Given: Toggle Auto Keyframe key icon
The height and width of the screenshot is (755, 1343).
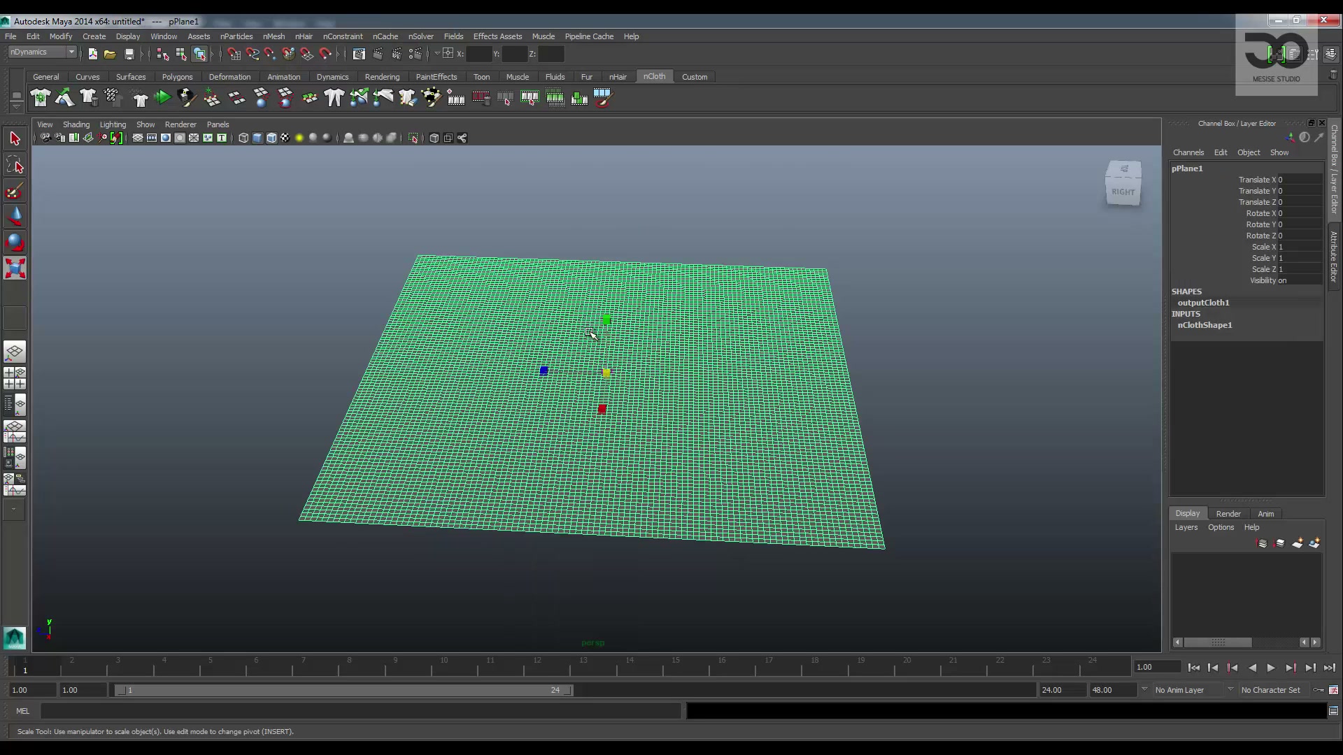Looking at the screenshot, I should pyautogui.click(x=1318, y=690).
